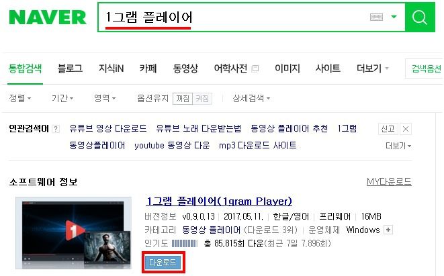Click the plus icon next to Windows
444x276 pixels.
388,230
